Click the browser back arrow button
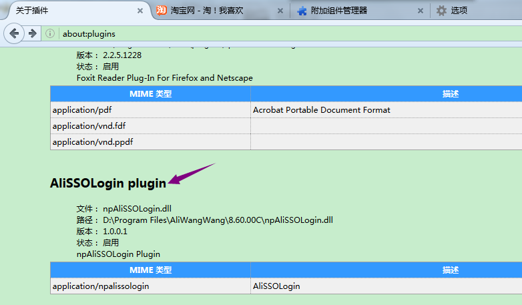The image size is (522, 305). click(x=14, y=33)
